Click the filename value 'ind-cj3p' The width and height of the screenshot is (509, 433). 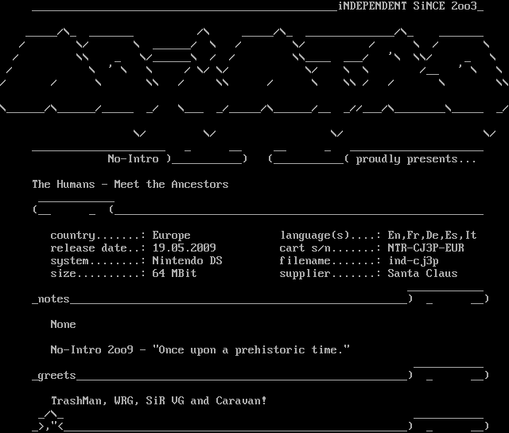click(x=414, y=261)
